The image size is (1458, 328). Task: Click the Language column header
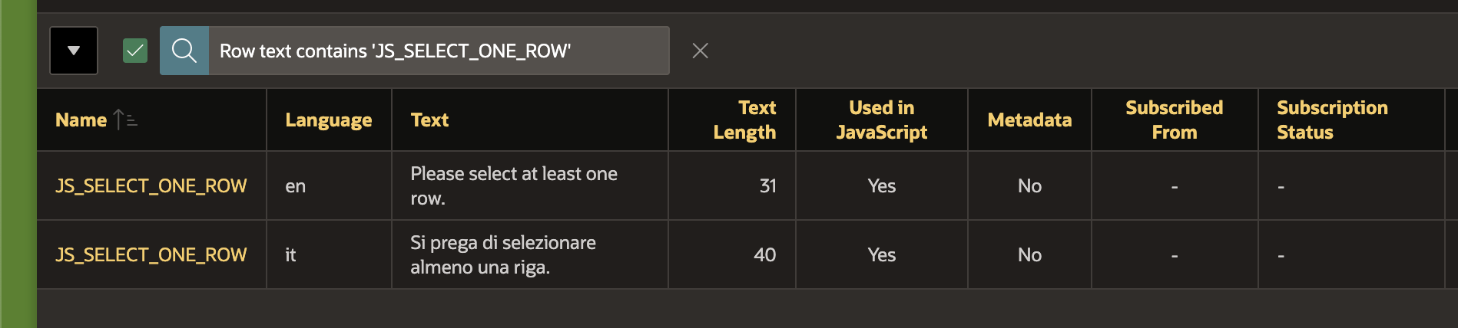tap(328, 120)
